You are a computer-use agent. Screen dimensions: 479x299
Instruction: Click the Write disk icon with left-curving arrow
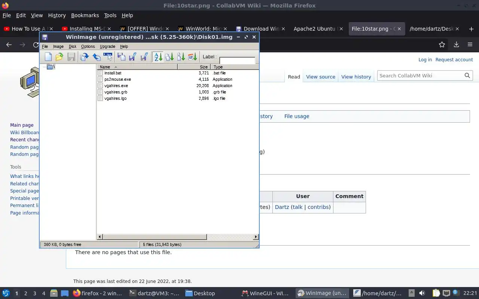(x=96, y=57)
